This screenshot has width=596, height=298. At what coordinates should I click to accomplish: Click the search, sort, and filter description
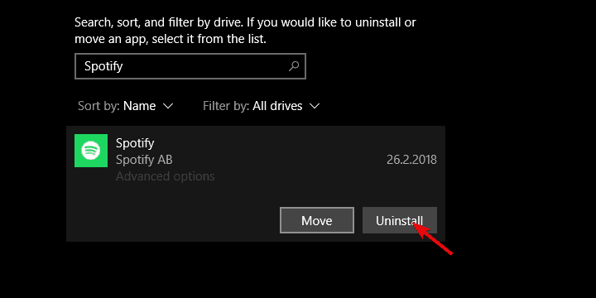pos(245,31)
